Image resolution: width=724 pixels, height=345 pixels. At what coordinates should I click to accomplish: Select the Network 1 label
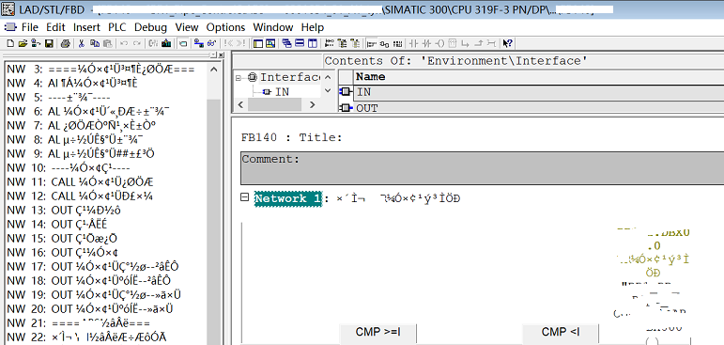click(x=288, y=199)
